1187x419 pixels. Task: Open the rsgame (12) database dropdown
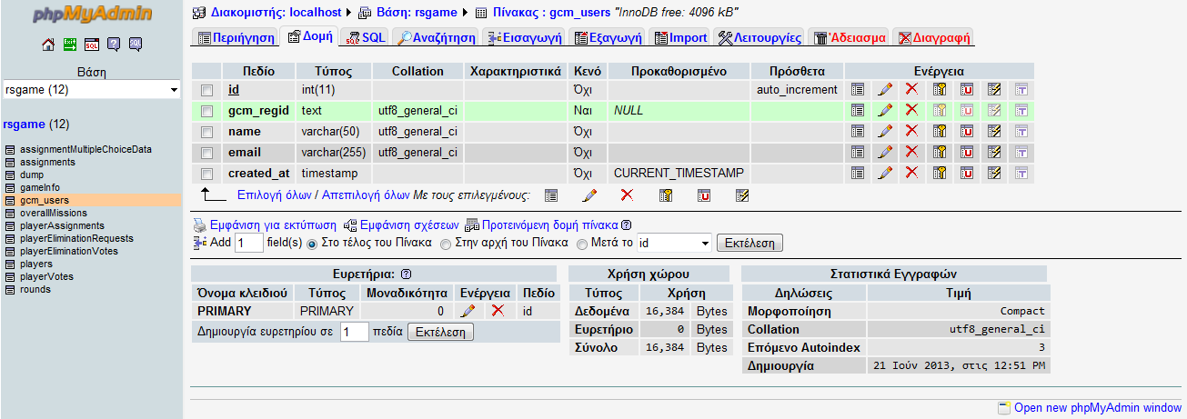tap(91, 90)
